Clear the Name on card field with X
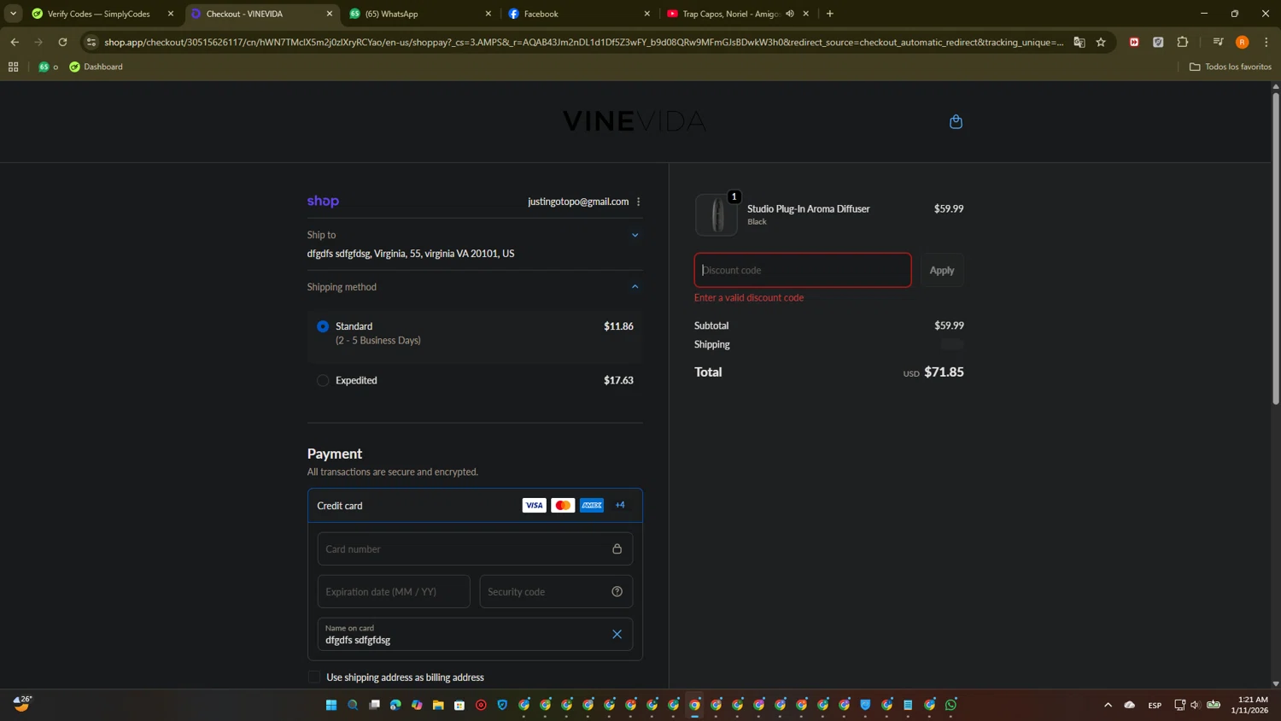The width and height of the screenshot is (1281, 721). click(617, 634)
